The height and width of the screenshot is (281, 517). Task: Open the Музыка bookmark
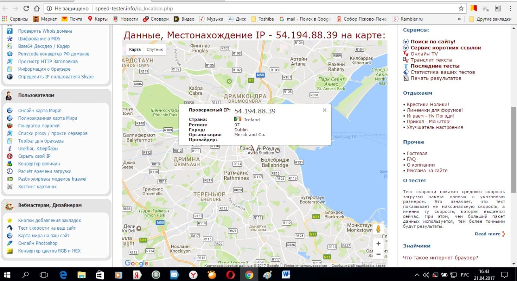pyautogui.click(x=211, y=19)
